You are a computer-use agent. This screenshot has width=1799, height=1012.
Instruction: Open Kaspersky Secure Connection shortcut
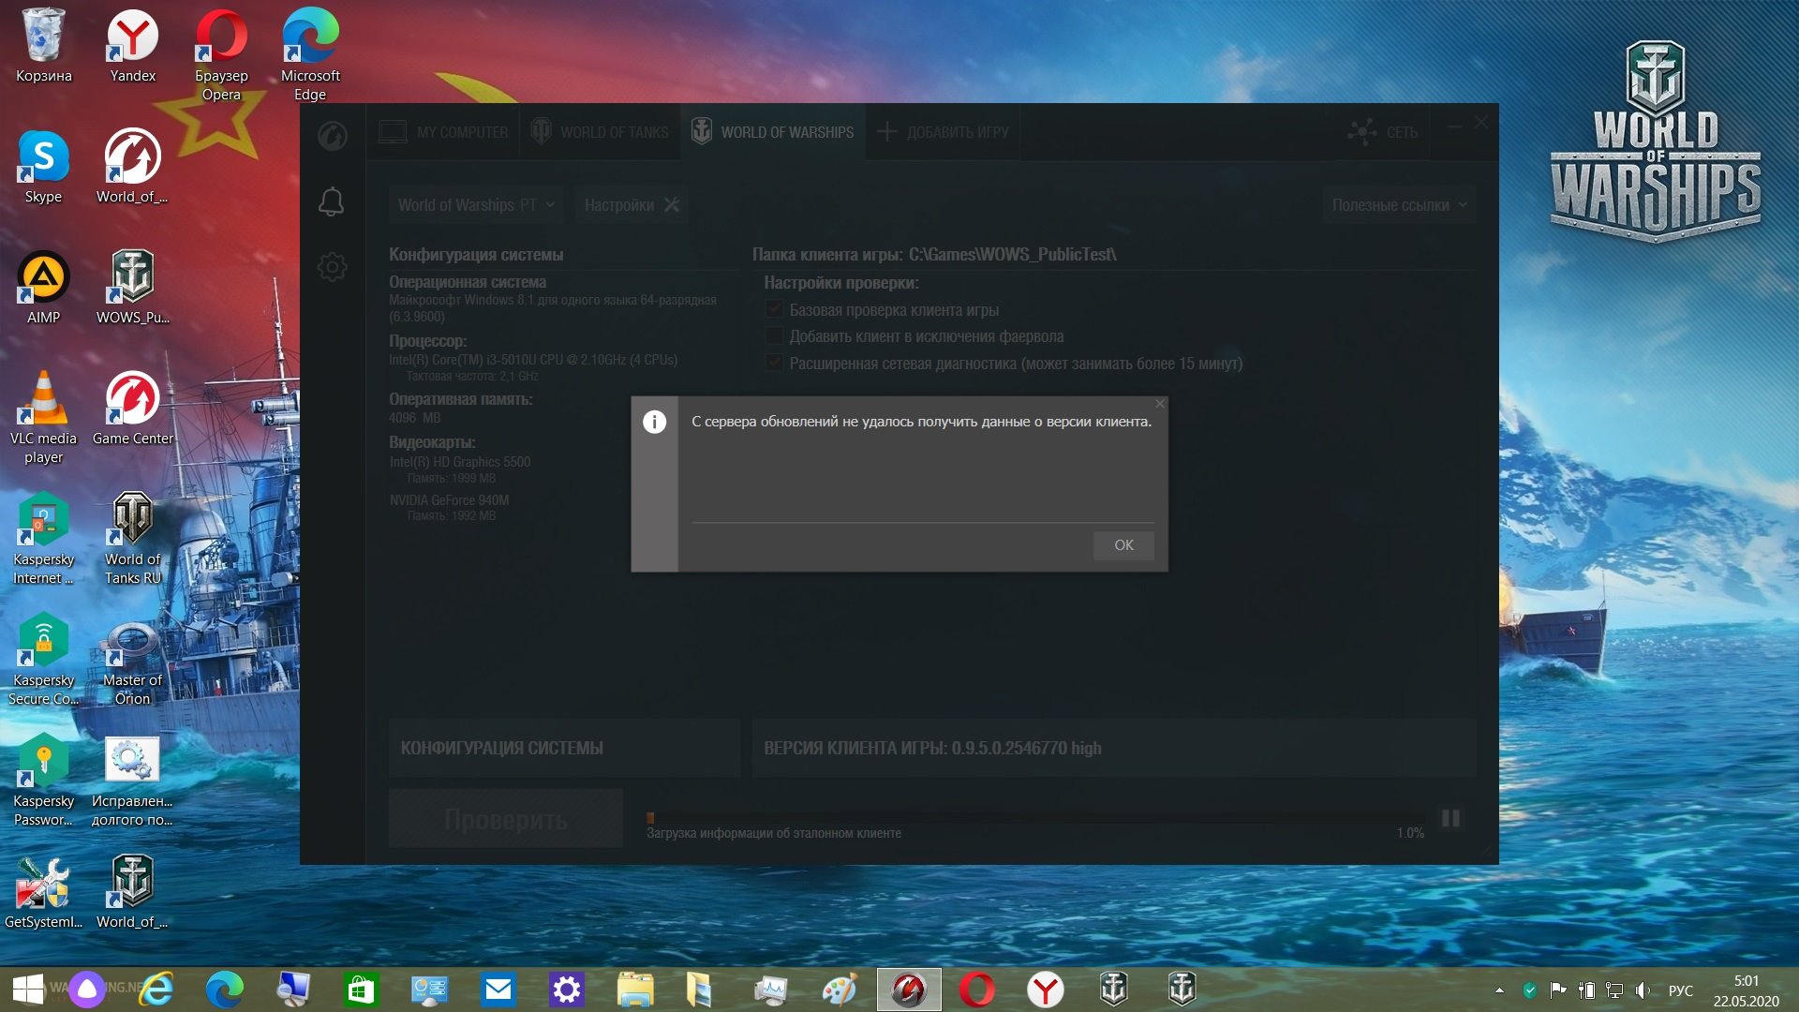(x=43, y=659)
